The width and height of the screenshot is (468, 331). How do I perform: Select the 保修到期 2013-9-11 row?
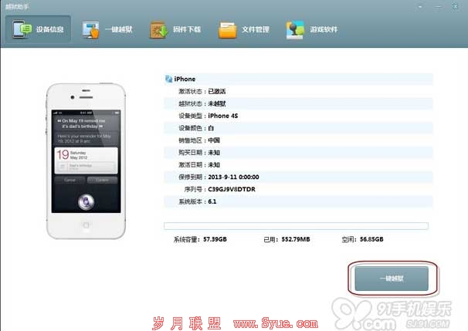click(298, 177)
